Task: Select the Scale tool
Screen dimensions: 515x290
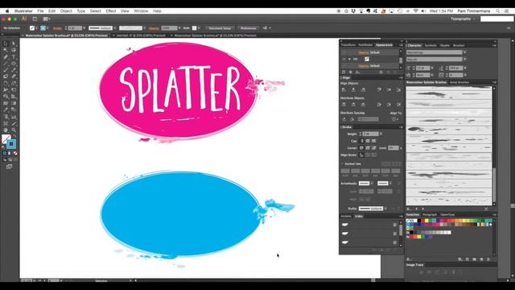Action: [x=14, y=83]
